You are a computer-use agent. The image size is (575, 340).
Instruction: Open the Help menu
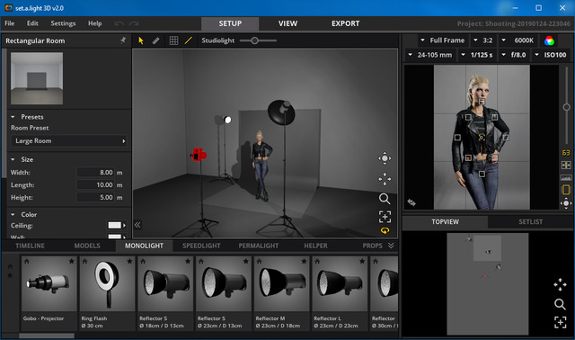[x=94, y=23]
